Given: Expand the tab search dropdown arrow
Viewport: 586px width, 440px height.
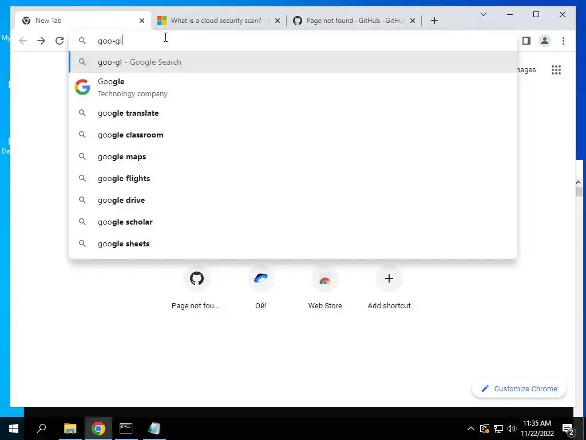Looking at the screenshot, I should pos(483,14).
